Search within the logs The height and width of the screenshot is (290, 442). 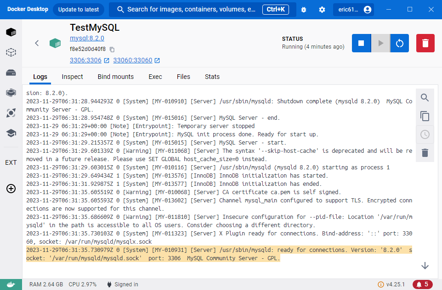(425, 98)
